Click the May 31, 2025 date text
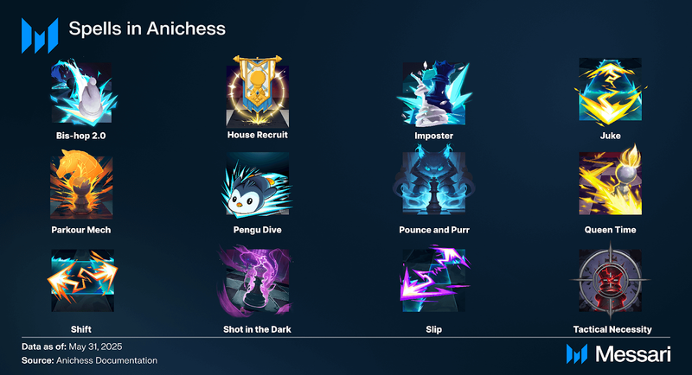This screenshot has height=375, width=692. pos(95,346)
